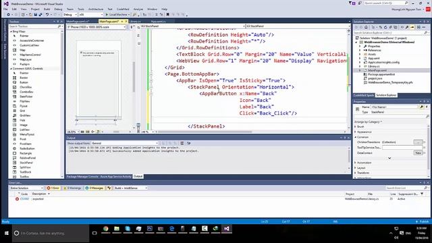Viewport: 432px width, 243px height.
Task: Toggle the 0 Warnings filter in Error List
Action: click(72, 188)
